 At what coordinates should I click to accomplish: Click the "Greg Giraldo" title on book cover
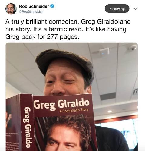coord(61,104)
